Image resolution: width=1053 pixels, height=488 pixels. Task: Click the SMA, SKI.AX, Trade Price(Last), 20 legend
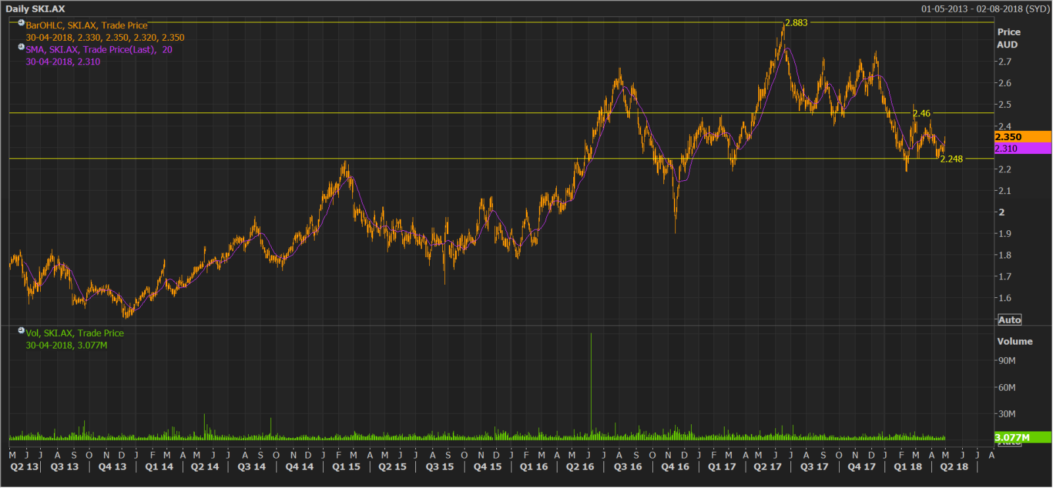click(x=99, y=49)
